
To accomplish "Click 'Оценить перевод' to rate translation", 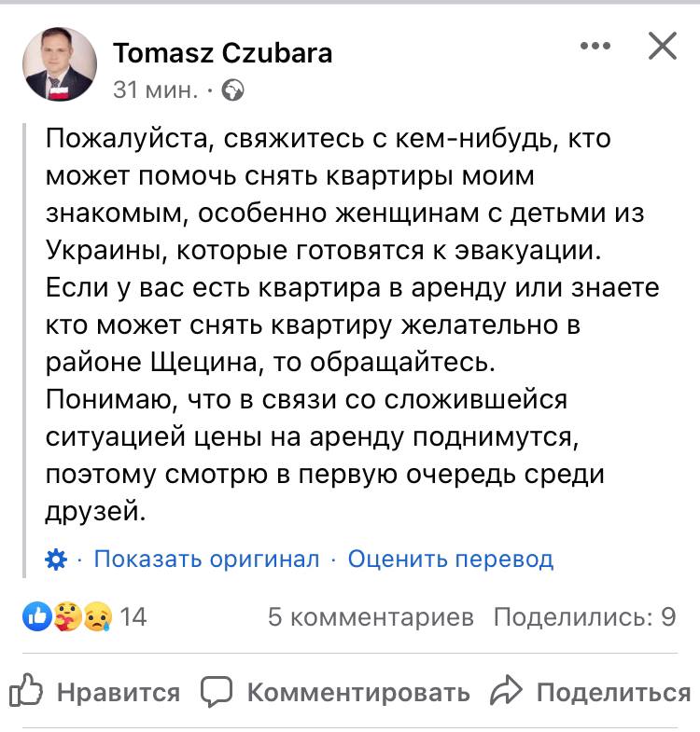I will (x=450, y=559).
